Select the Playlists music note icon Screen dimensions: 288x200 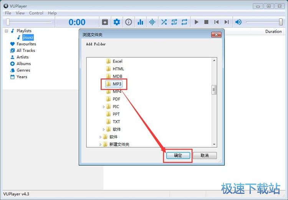pyautogui.click(x=13, y=31)
